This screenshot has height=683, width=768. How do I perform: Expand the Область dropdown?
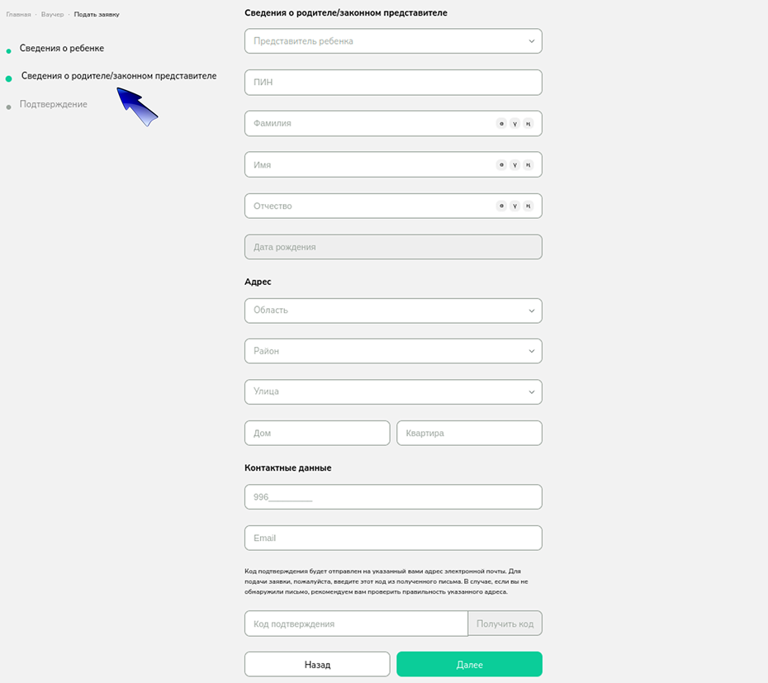tap(393, 311)
